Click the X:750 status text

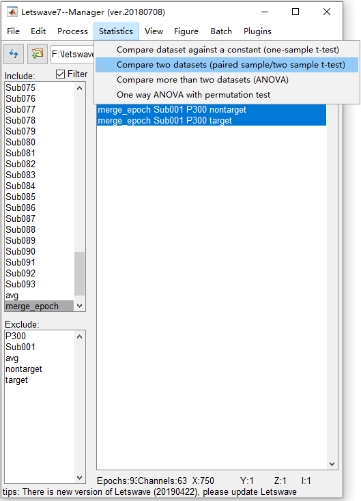pos(203,481)
